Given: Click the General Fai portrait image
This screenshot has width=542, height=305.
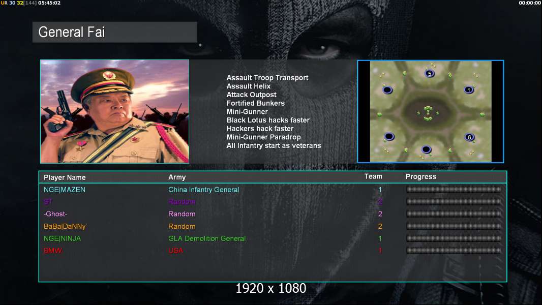Looking at the screenshot, I should coord(115,111).
